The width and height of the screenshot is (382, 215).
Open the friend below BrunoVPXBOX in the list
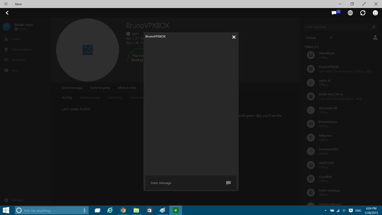[341, 83]
